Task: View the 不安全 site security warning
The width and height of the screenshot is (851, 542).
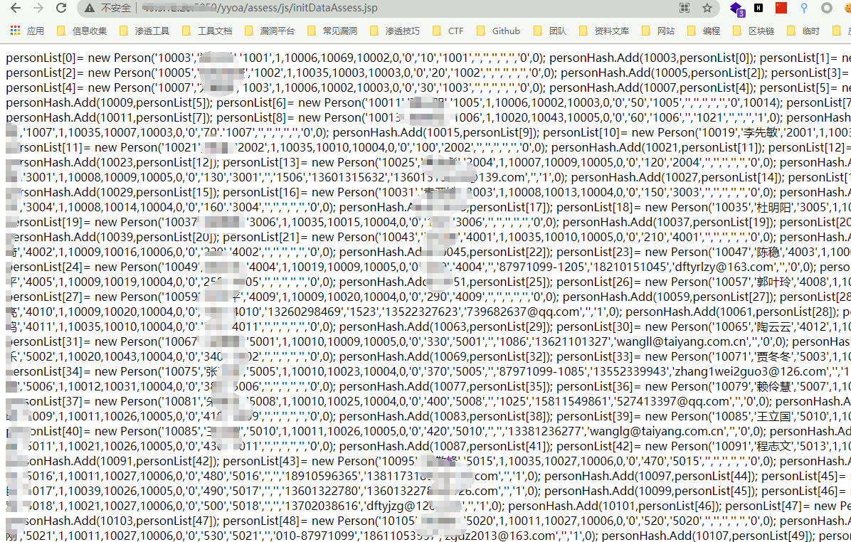Action: (108, 9)
